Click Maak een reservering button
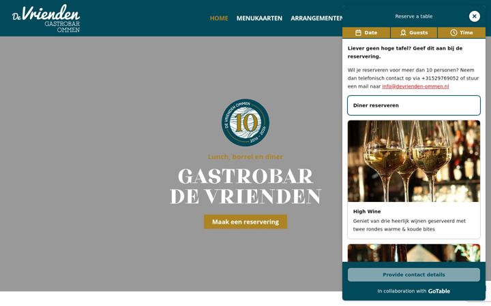491x306 pixels. [x=245, y=222]
